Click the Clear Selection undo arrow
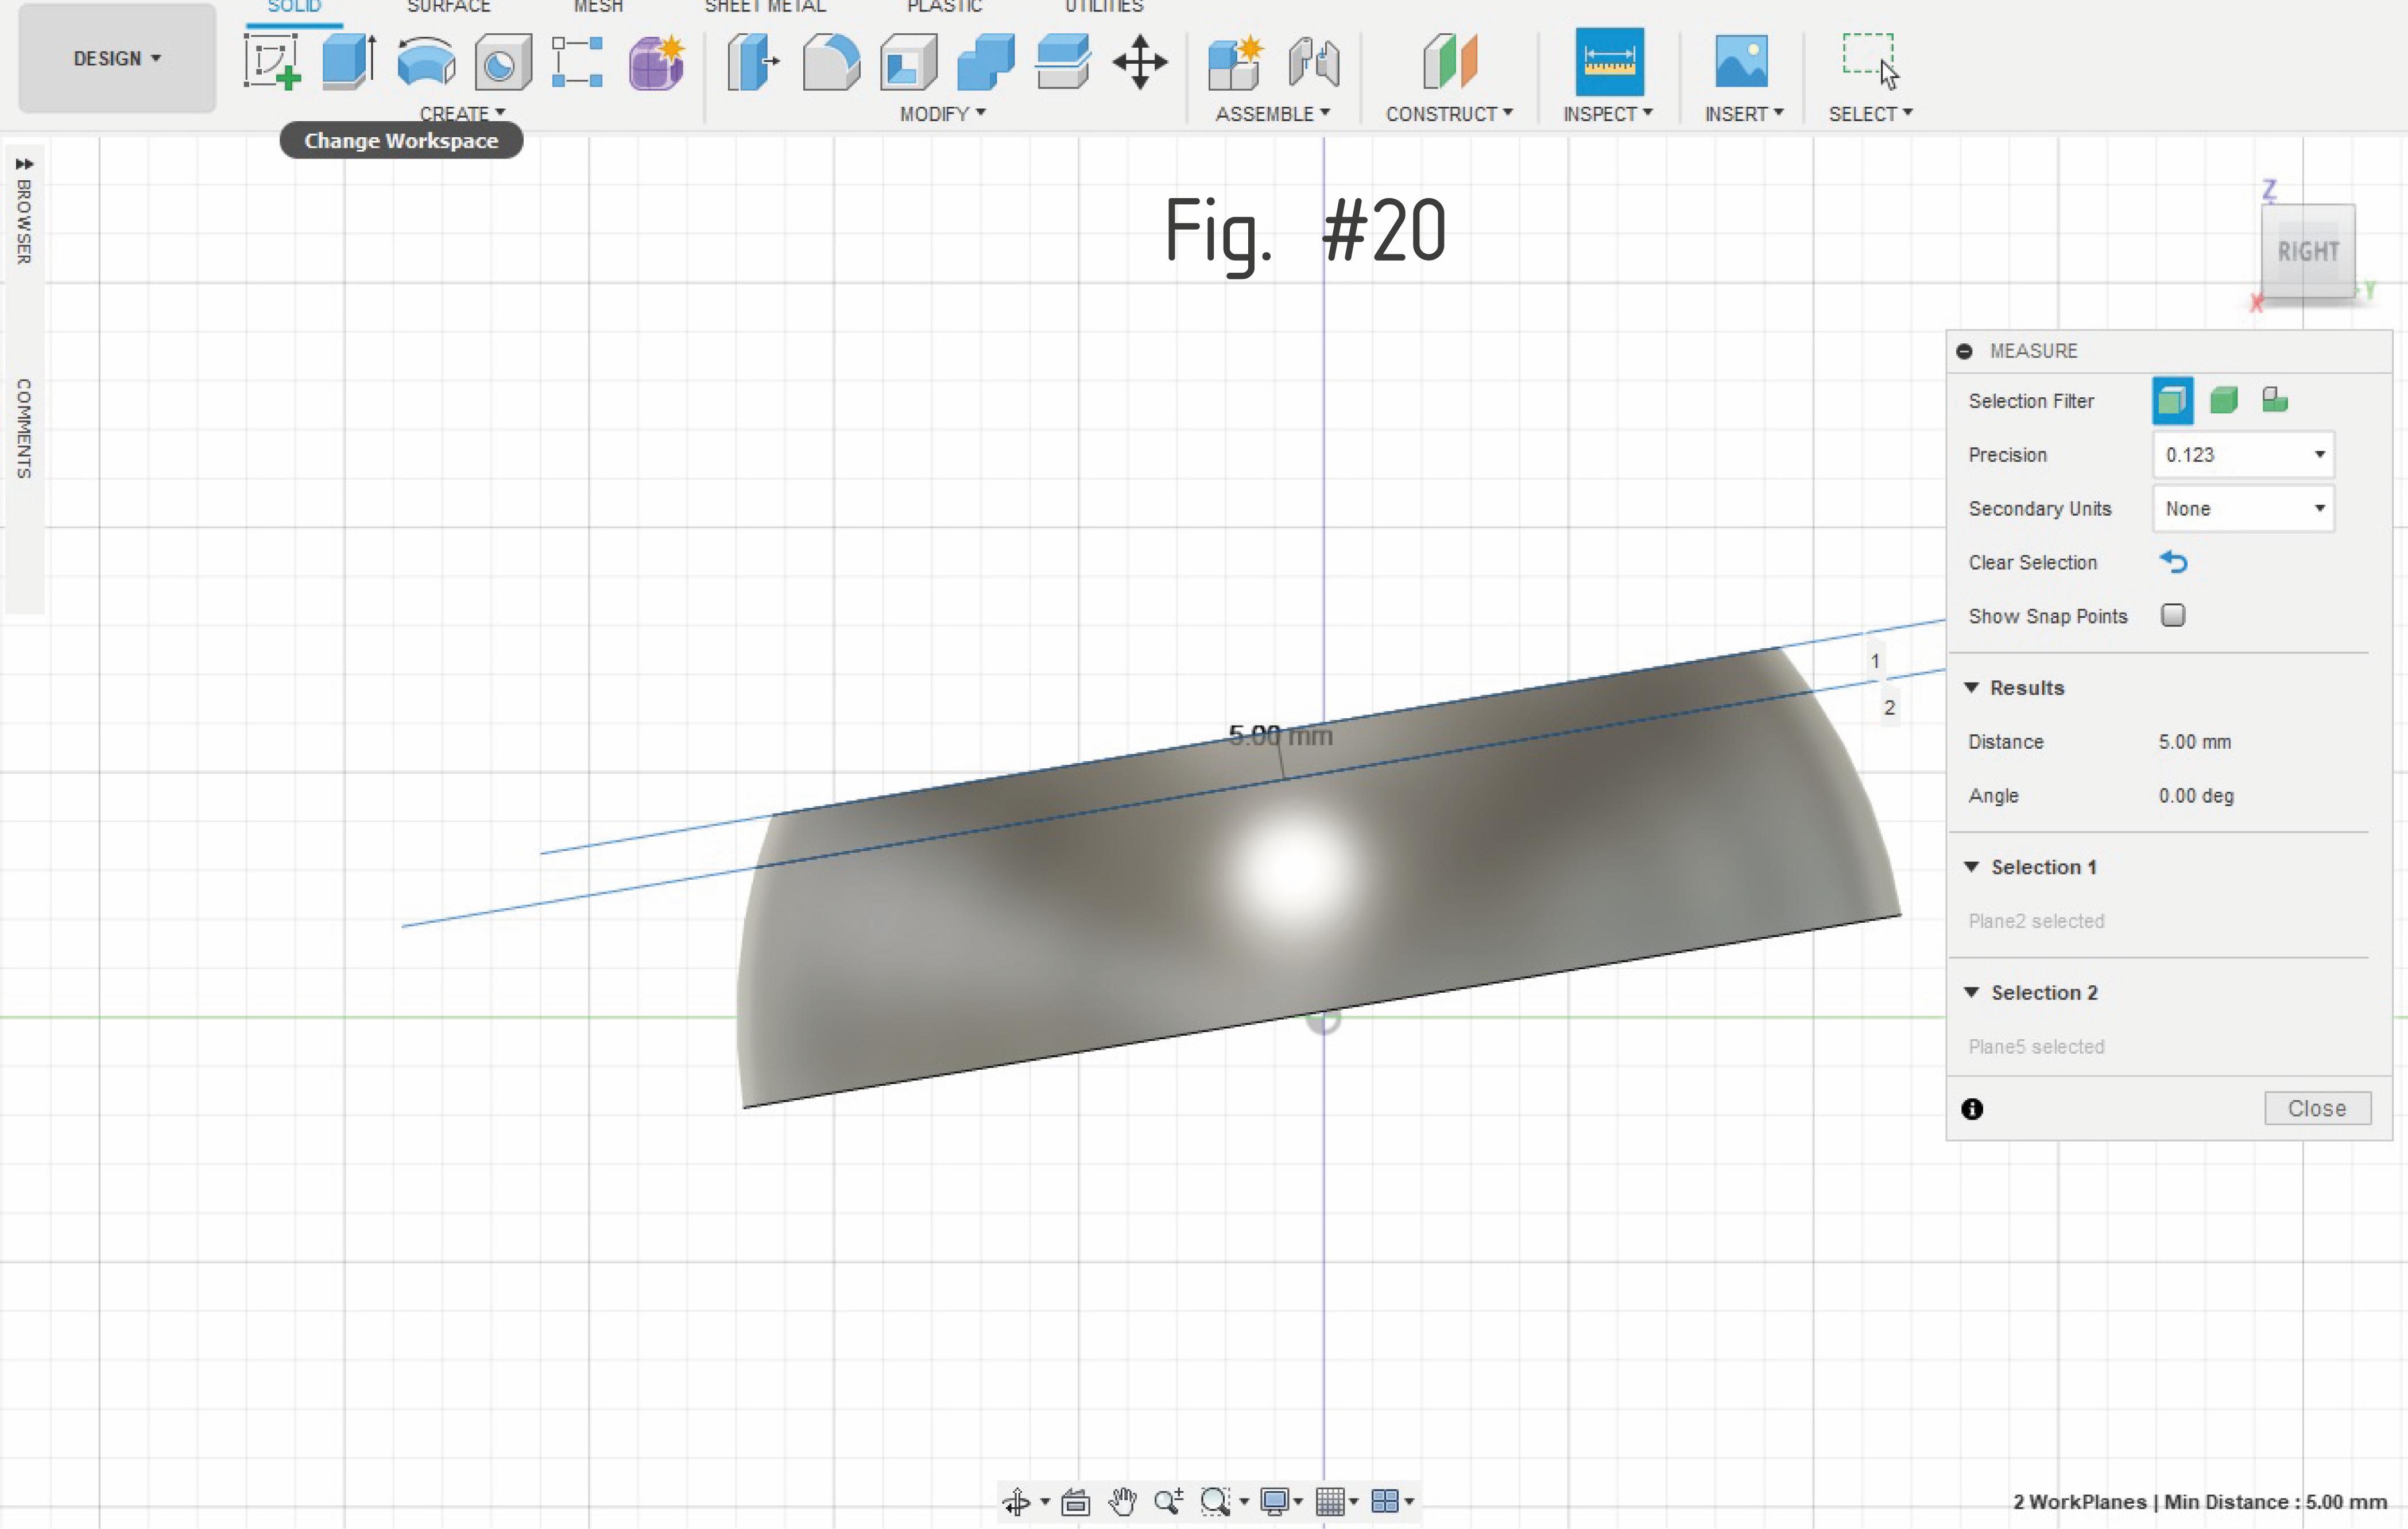Image resolution: width=2408 pixels, height=1529 pixels. (2173, 562)
